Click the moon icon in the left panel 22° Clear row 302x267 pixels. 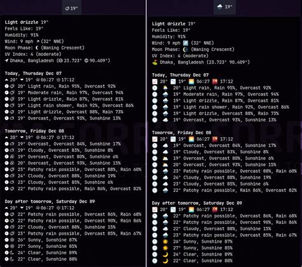[12, 259]
